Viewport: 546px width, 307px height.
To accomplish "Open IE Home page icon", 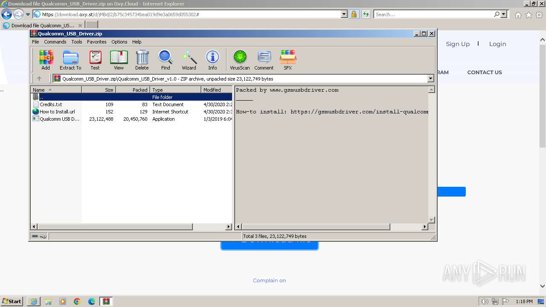I will point(518,15).
